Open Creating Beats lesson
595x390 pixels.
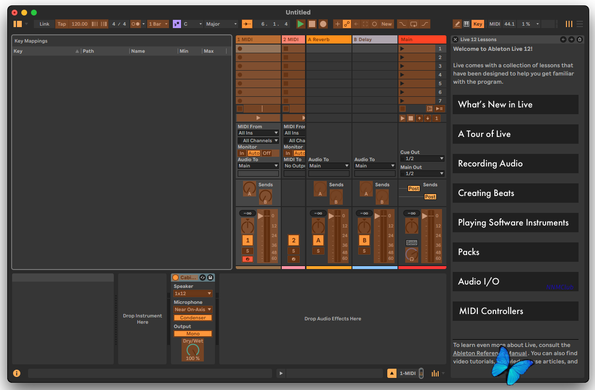(x=515, y=193)
